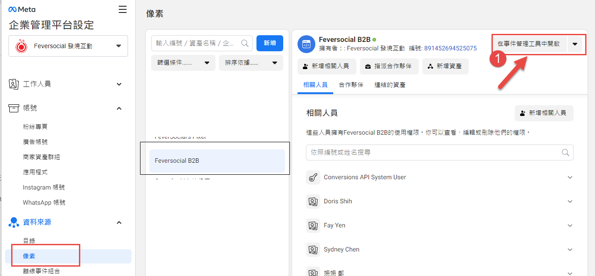
Task: Expand Fay Yen's permission row
Action: pyautogui.click(x=570, y=225)
